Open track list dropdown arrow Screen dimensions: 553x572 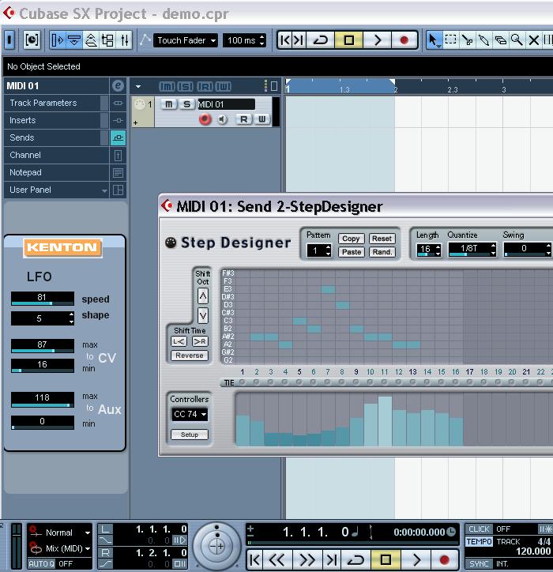coord(138,86)
